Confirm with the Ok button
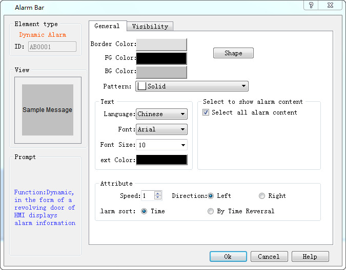This screenshot has width=346, height=270. pyautogui.click(x=228, y=257)
